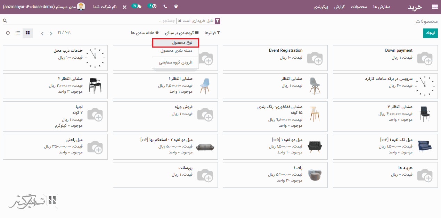The width and height of the screenshot is (441, 218).
Task: Click the debug bug icon
Action: pyautogui.click(x=176, y=7)
